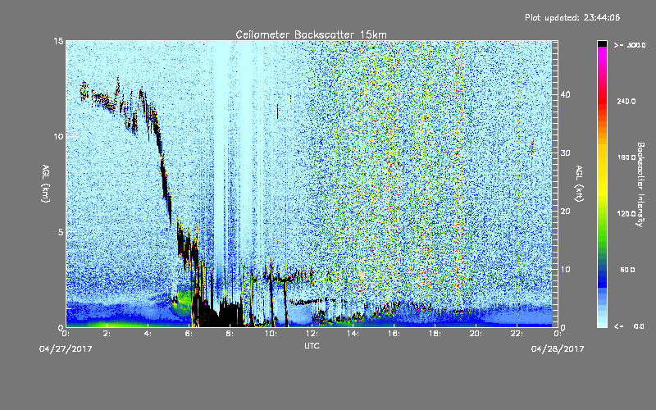Click the 15 km tick label

coord(58,41)
